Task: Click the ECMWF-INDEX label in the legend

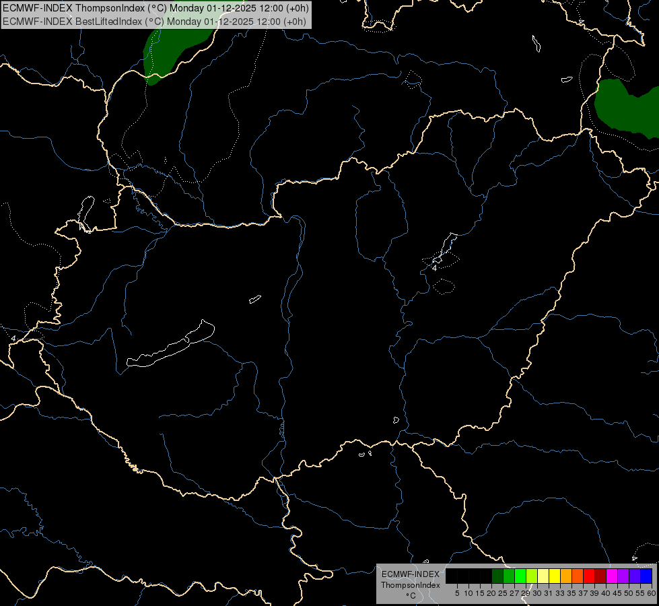Action: pyautogui.click(x=411, y=574)
